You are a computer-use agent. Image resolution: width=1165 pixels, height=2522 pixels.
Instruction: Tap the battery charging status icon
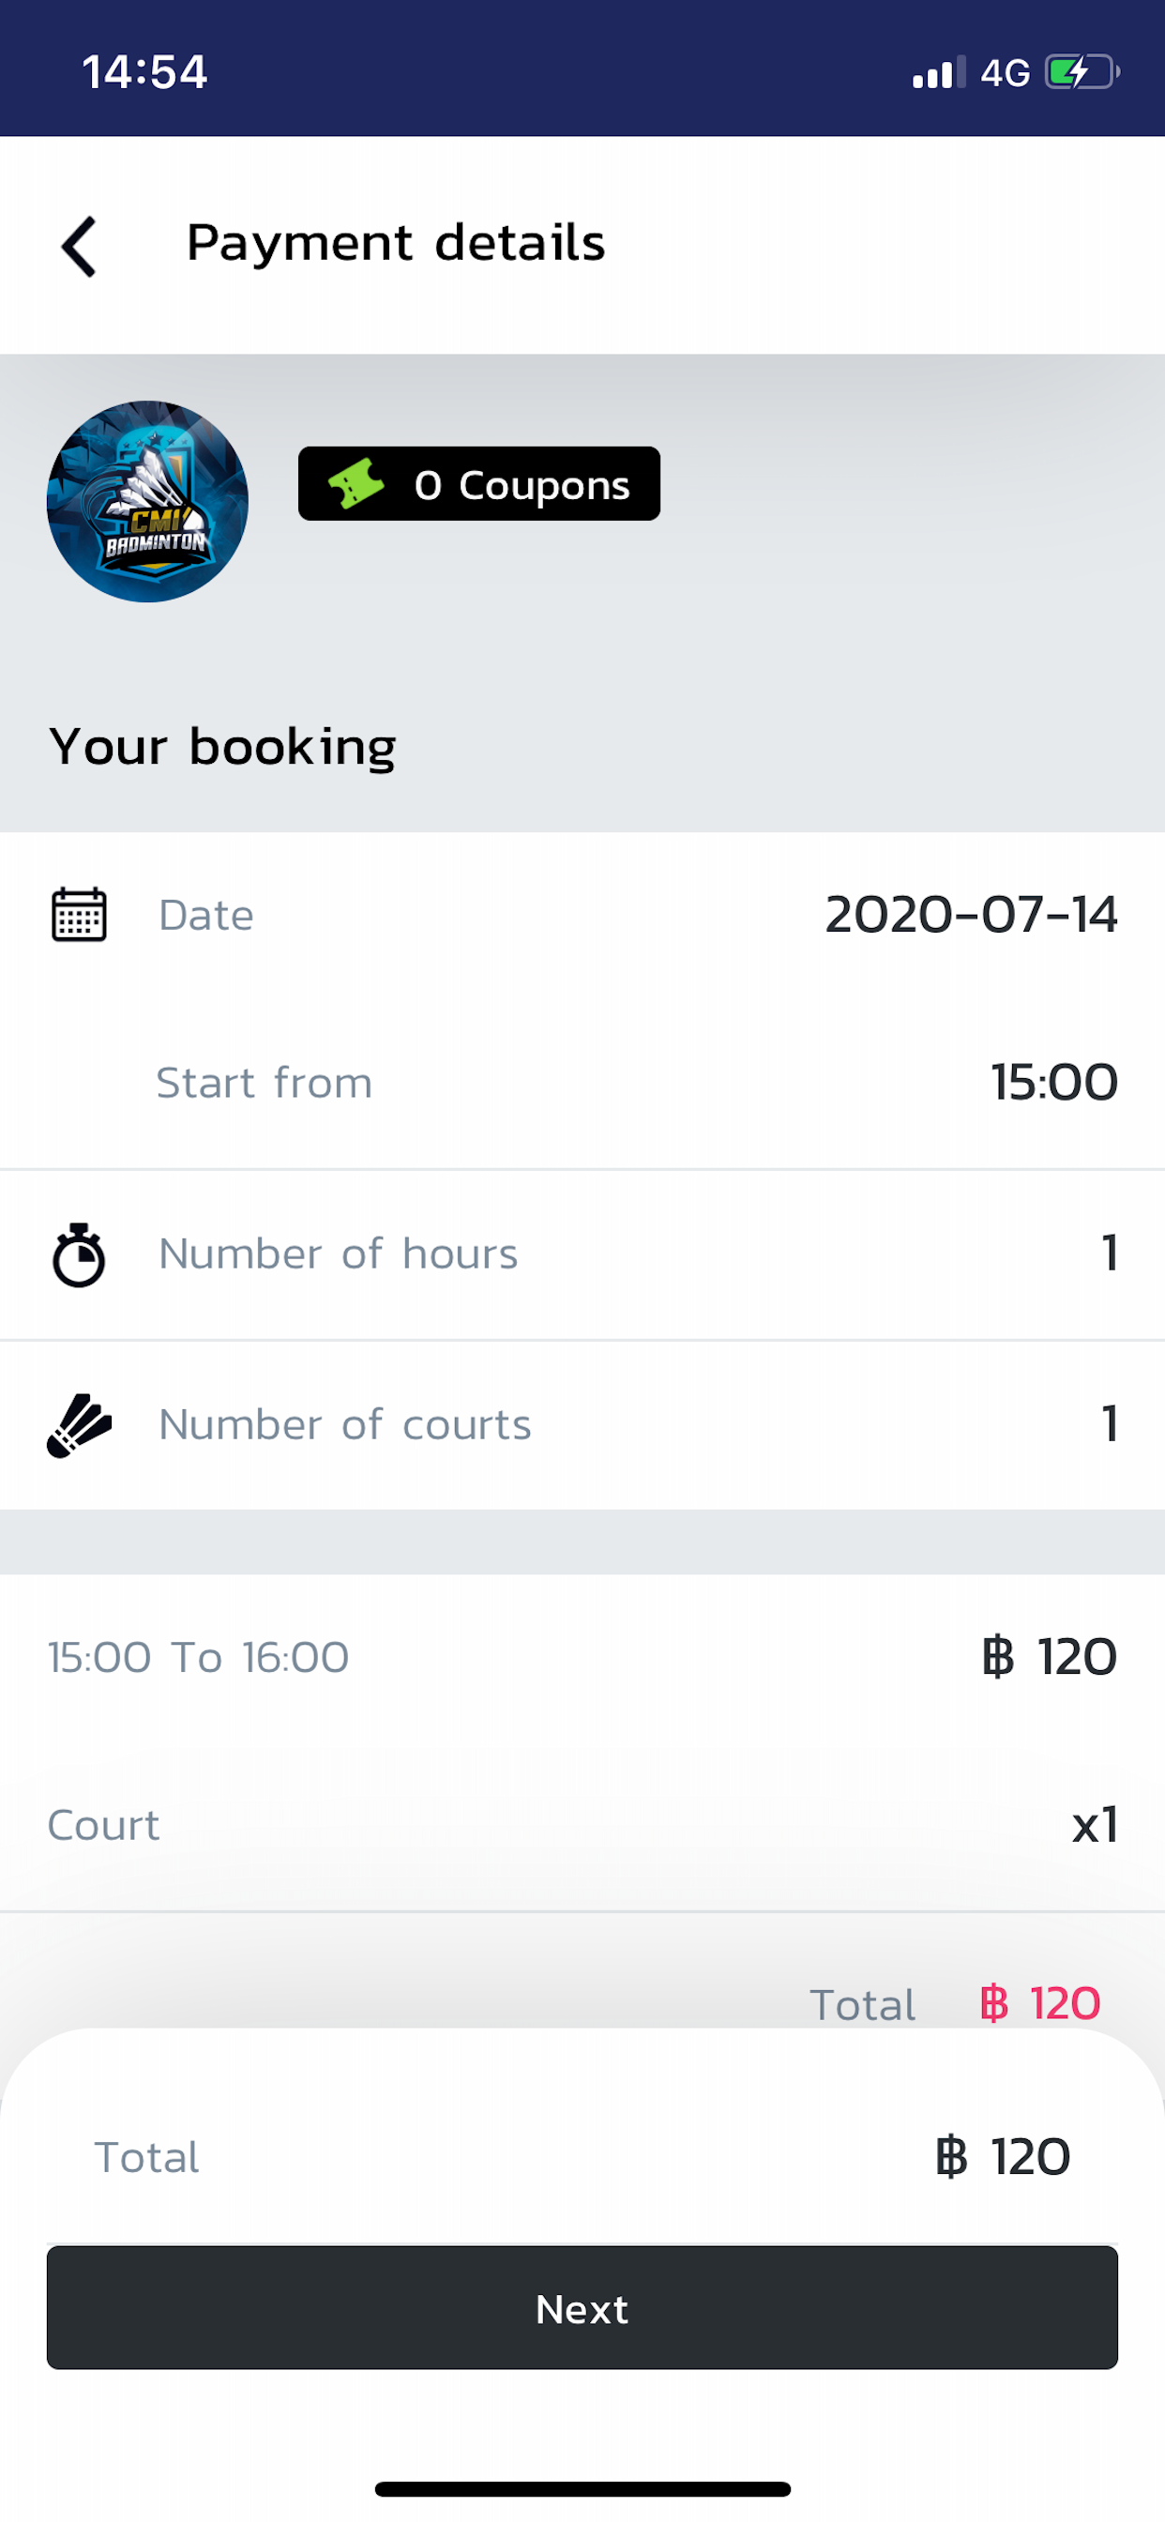[x=1082, y=72]
